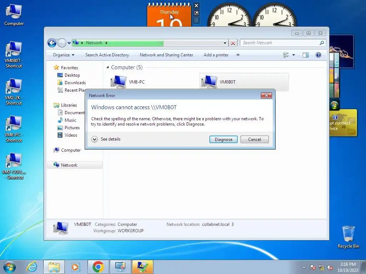Click the Recycle Bin icon
Image resolution: width=366 pixels, height=274 pixels.
348,237
